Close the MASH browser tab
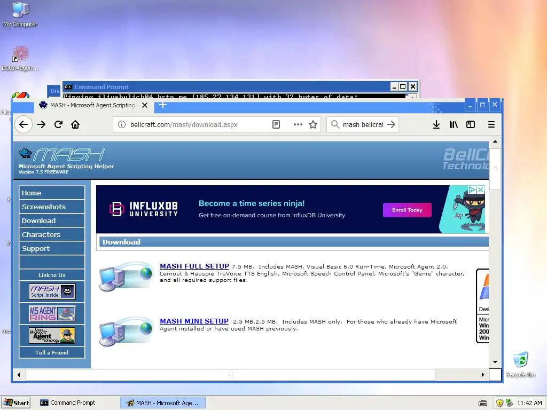 coord(145,105)
